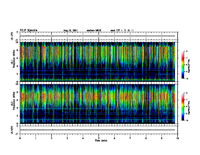Click the "1" minute tick on the time axis
Screen dimensions: 200x155
36,138
